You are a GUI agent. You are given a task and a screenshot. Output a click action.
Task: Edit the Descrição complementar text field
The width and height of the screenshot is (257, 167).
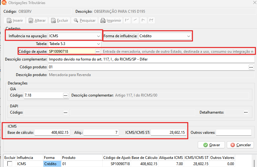pos(151,59)
